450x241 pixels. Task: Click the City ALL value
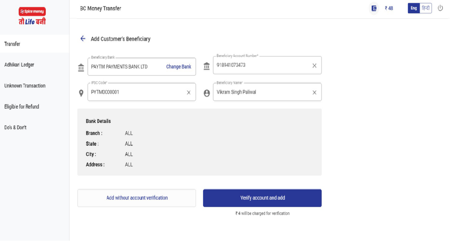(x=129, y=154)
